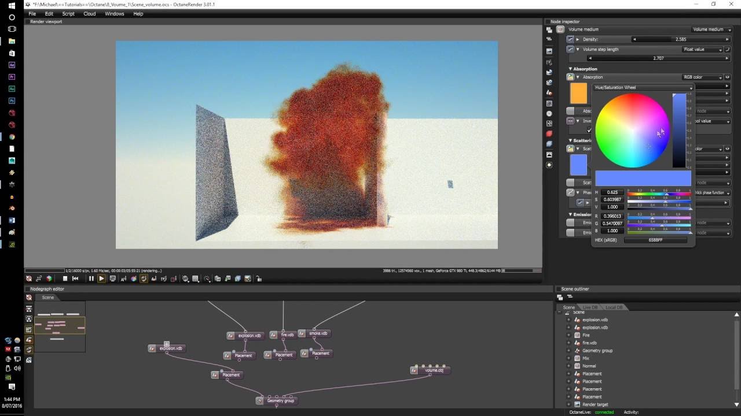Open the Cloud menu
741x416 pixels.
pos(90,14)
